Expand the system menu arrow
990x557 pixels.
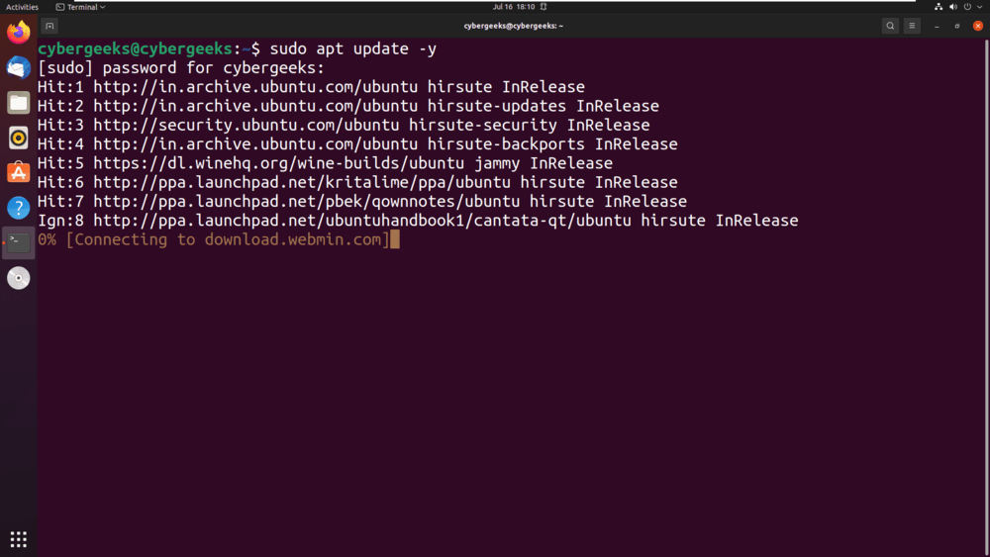pyautogui.click(x=979, y=7)
